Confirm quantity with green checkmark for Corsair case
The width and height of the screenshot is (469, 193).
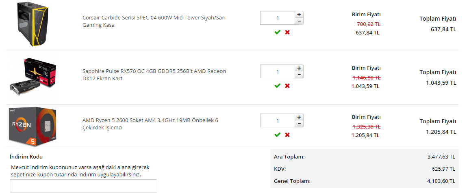(278, 32)
